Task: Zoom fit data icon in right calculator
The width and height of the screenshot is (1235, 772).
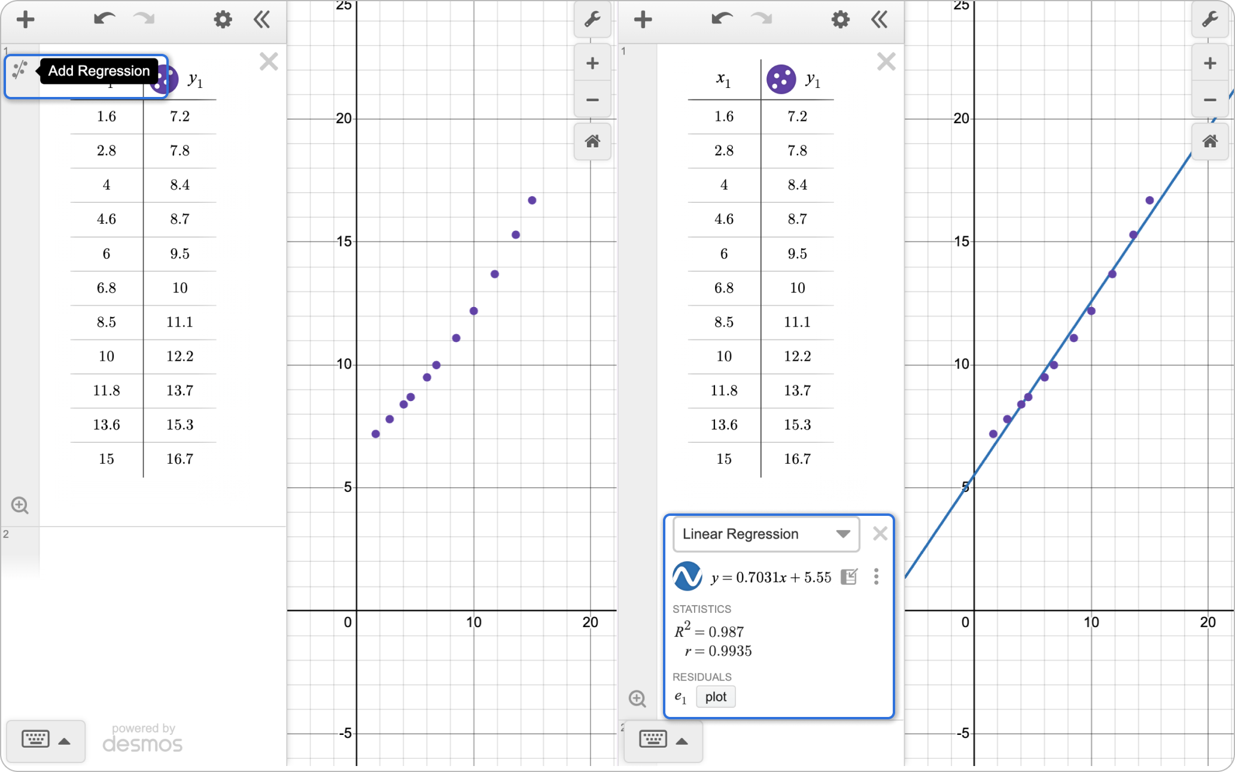Action: 637,698
